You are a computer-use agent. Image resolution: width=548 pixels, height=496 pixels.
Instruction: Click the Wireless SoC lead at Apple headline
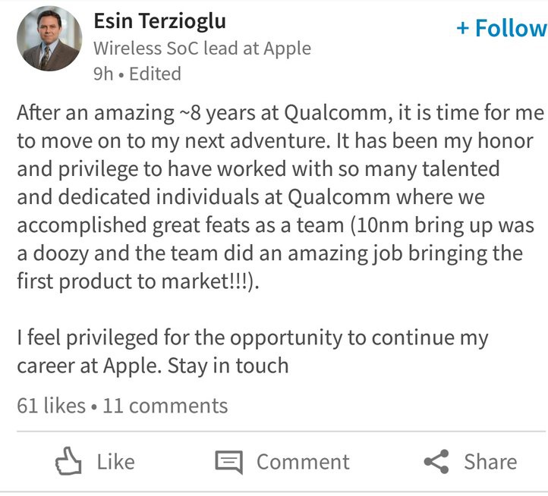[202, 49]
